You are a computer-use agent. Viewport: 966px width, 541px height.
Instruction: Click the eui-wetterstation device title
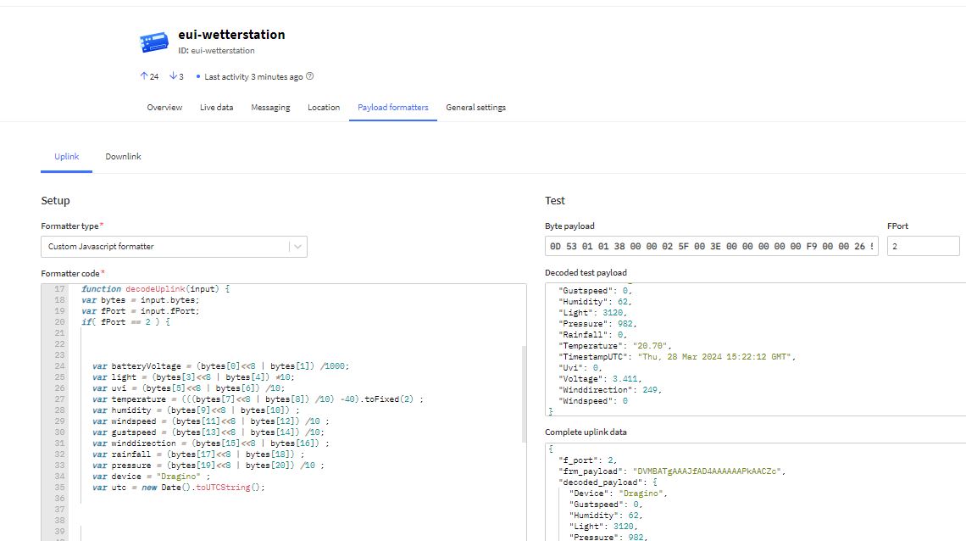[231, 35]
